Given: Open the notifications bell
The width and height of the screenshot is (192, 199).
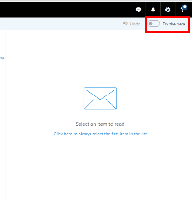Looking at the screenshot, I should (x=153, y=10).
